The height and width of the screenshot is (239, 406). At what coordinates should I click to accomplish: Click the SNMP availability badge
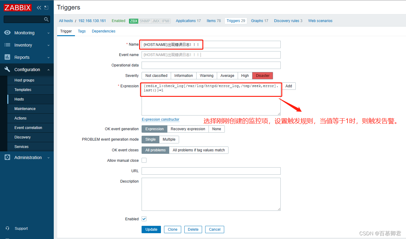tap(145, 21)
